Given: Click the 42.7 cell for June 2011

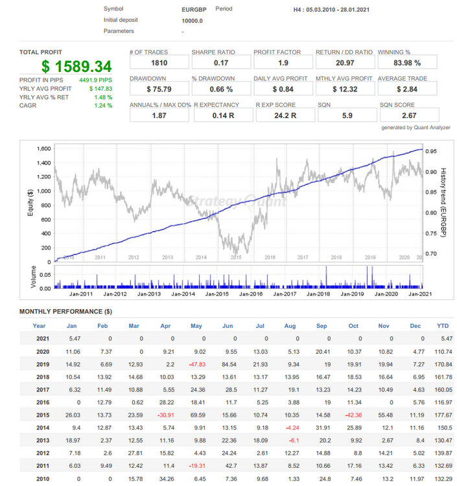Looking at the screenshot, I should pyautogui.click(x=231, y=466).
